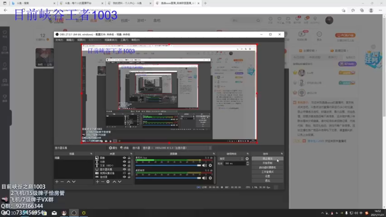The width and height of the screenshot is (386, 217).
Task: Pop out the Sources dock panel icon
Action: click(131, 154)
